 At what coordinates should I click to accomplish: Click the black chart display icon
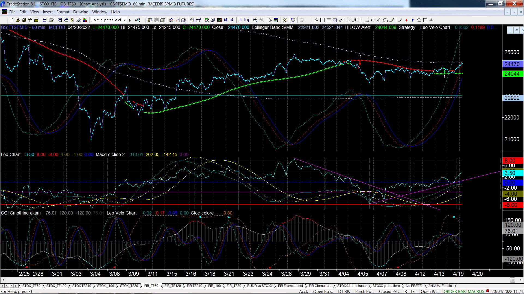point(219,20)
